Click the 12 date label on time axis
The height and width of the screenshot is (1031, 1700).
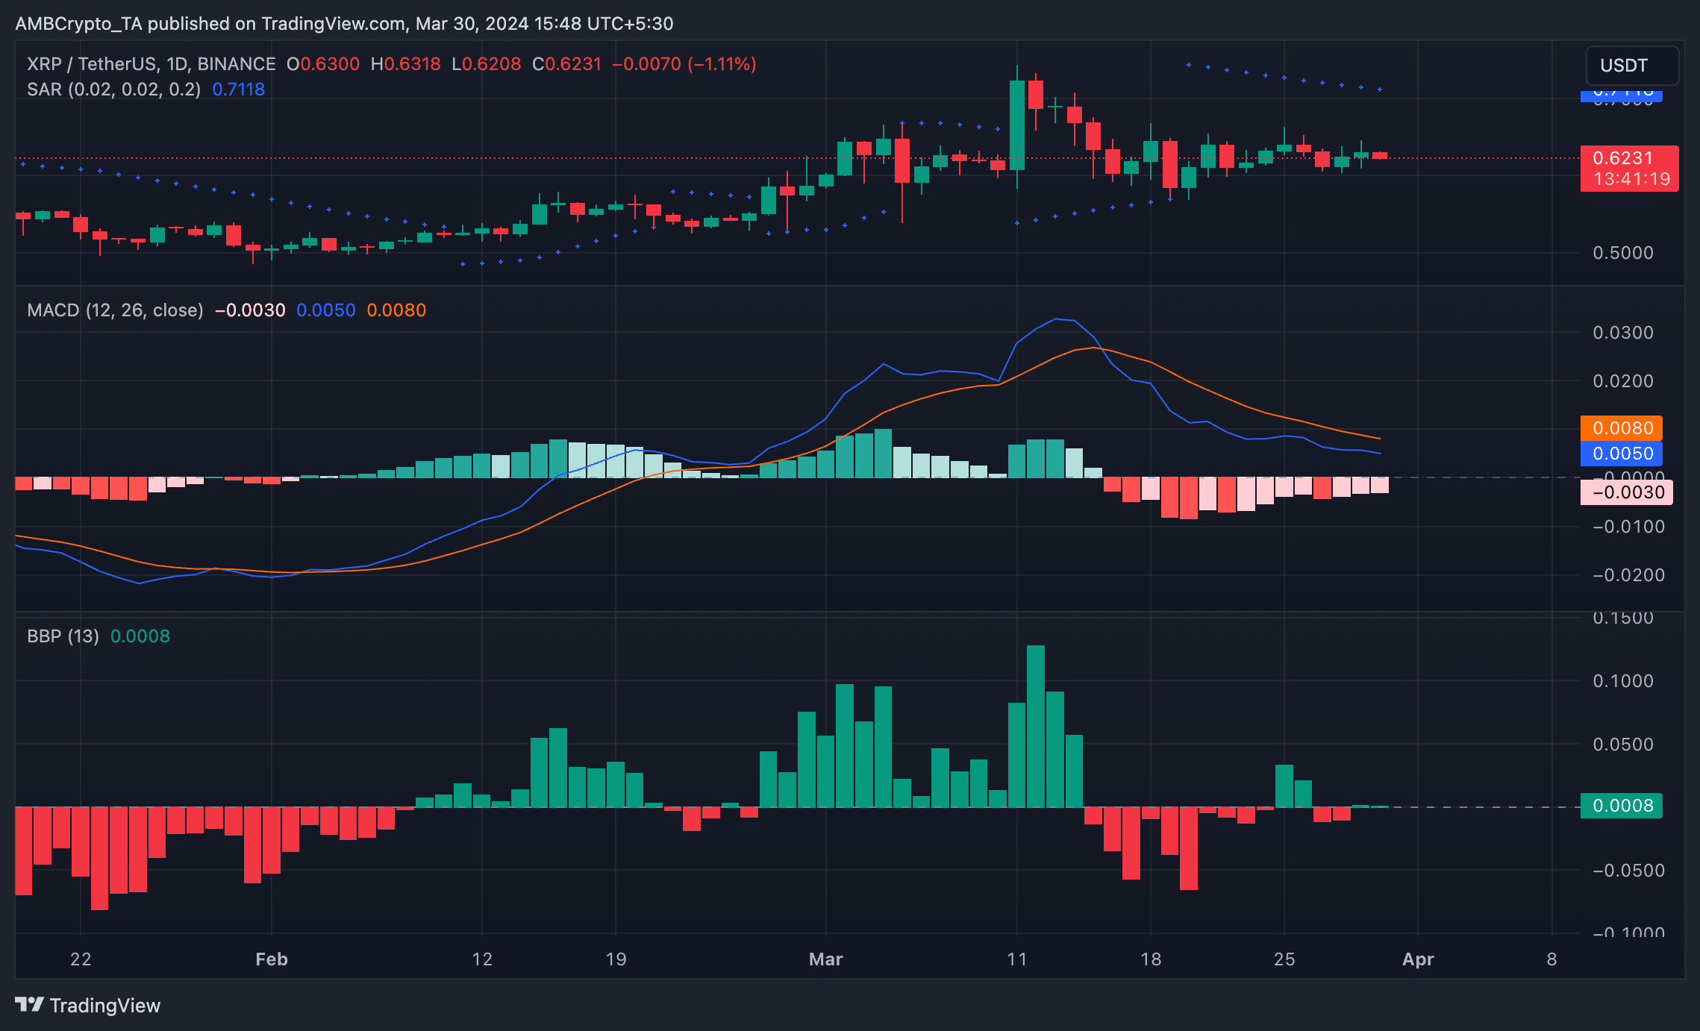482,959
